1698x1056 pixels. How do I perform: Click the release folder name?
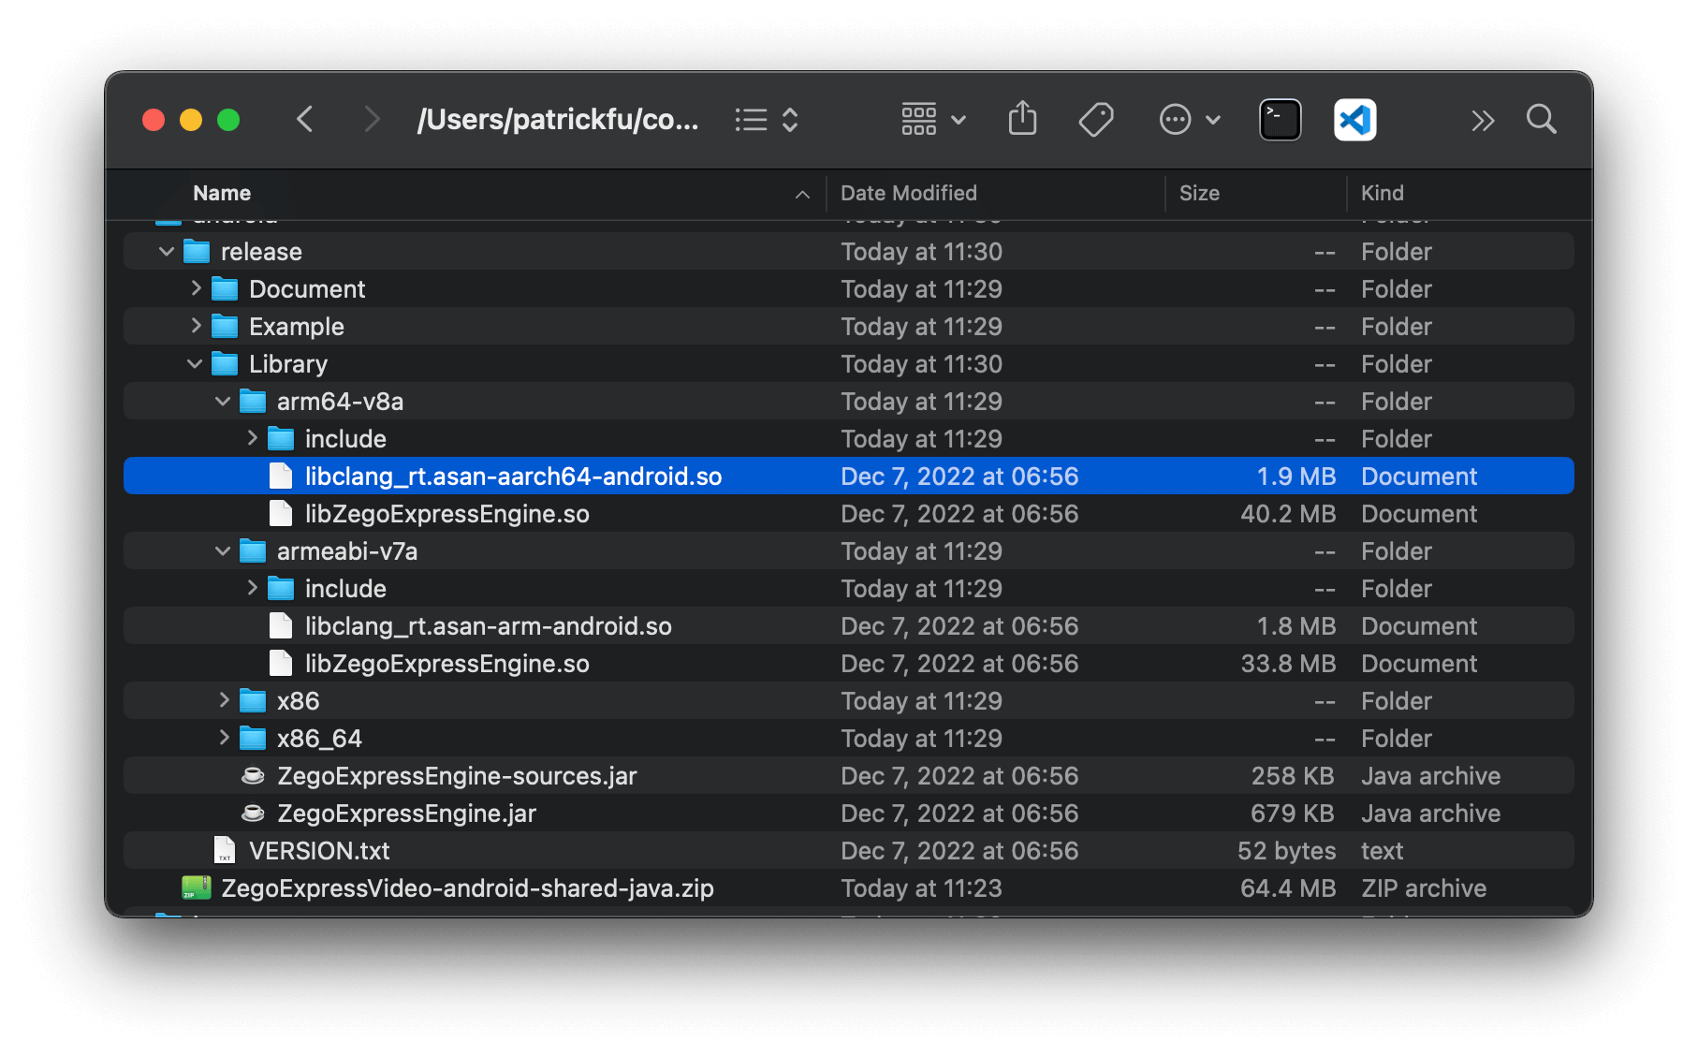261,252
